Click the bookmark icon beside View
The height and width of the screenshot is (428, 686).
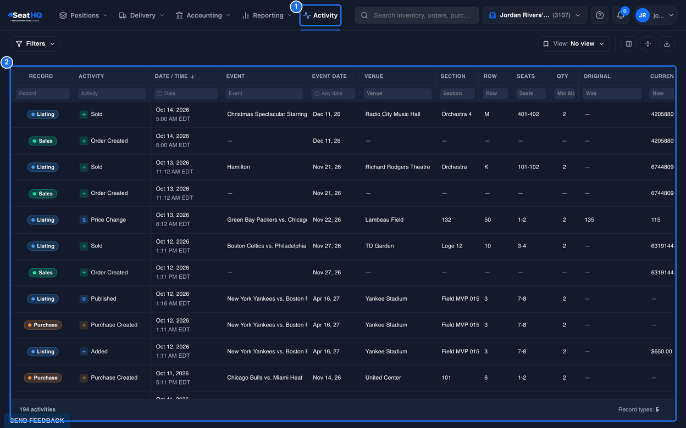[x=546, y=44]
